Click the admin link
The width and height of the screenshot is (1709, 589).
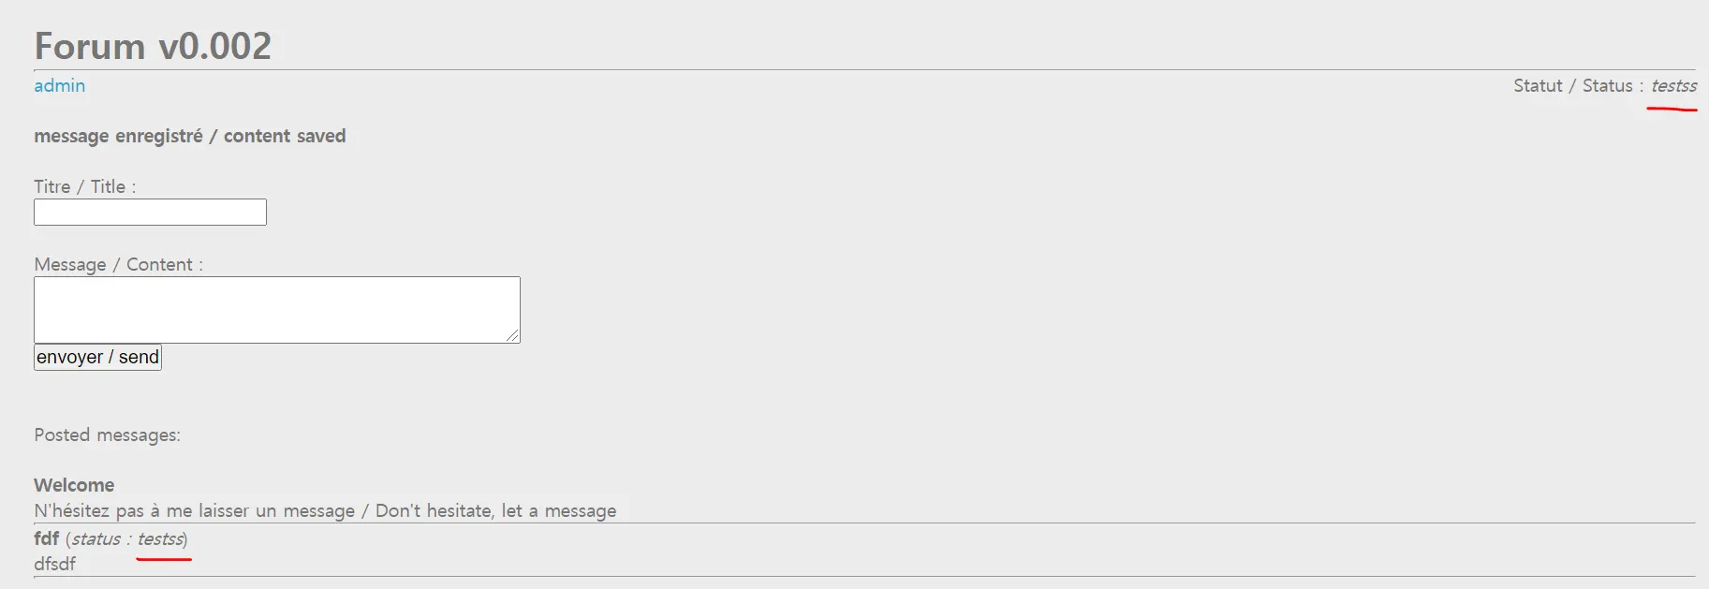pyautogui.click(x=59, y=85)
